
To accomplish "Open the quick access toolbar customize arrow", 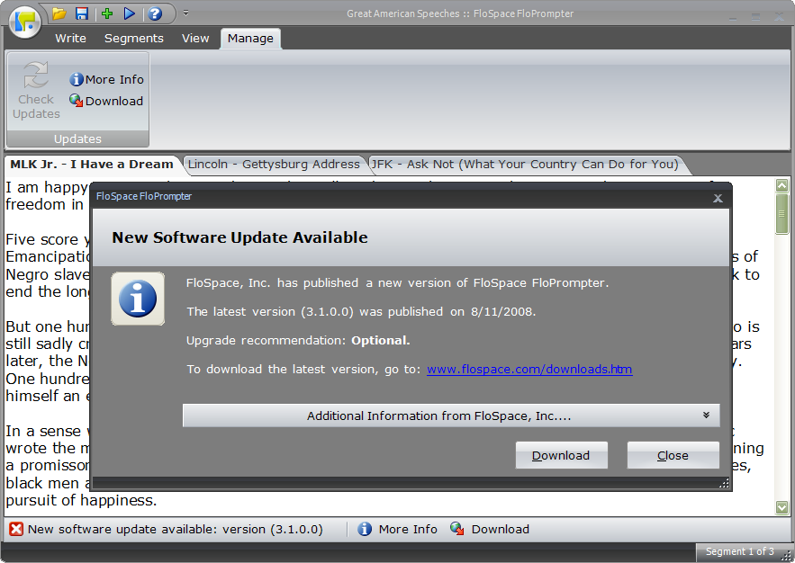I will pyautogui.click(x=186, y=13).
